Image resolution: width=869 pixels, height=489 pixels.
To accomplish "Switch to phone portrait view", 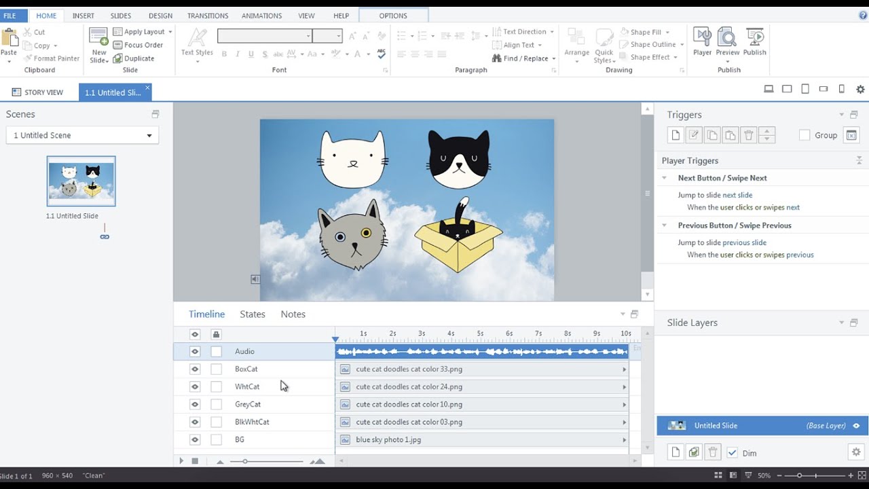I will [842, 89].
